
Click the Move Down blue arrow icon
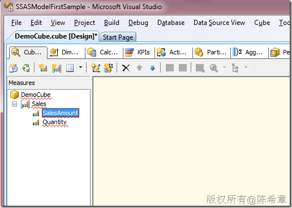click(152, 68)
